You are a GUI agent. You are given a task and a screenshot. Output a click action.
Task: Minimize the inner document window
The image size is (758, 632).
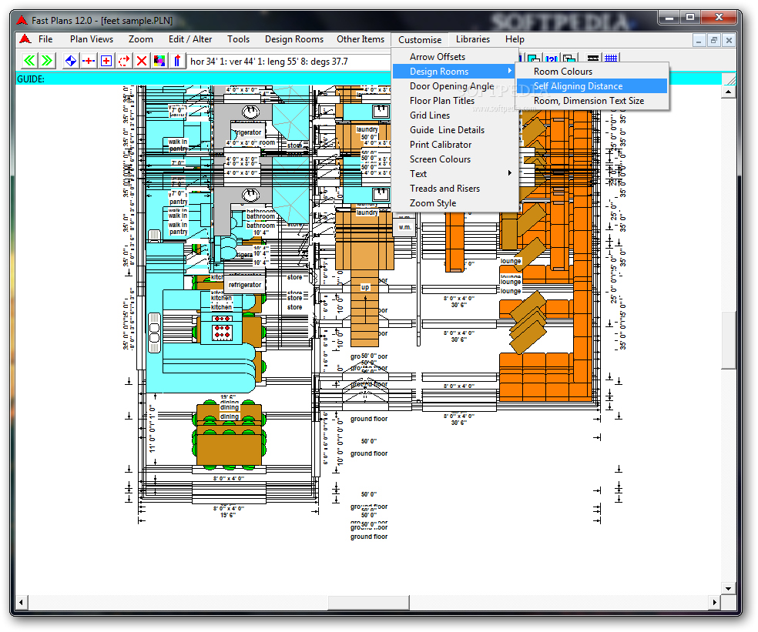tap(699, 41)
